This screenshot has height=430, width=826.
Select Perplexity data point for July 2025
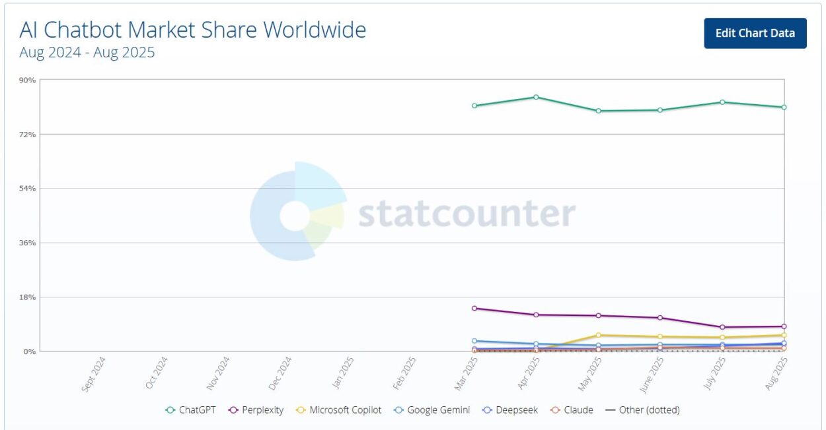point(722,327)
